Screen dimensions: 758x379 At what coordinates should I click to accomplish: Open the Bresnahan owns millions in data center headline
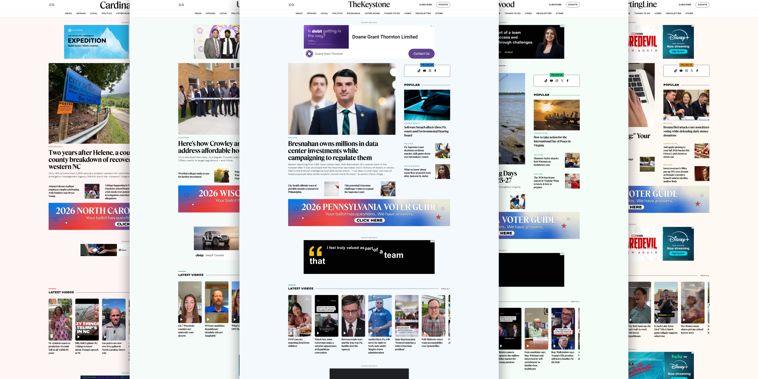pos(333,151)
